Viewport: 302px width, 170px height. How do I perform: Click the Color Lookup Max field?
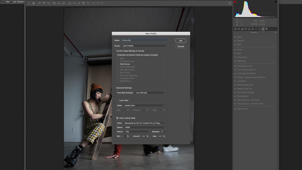click(x=160, y=136)
